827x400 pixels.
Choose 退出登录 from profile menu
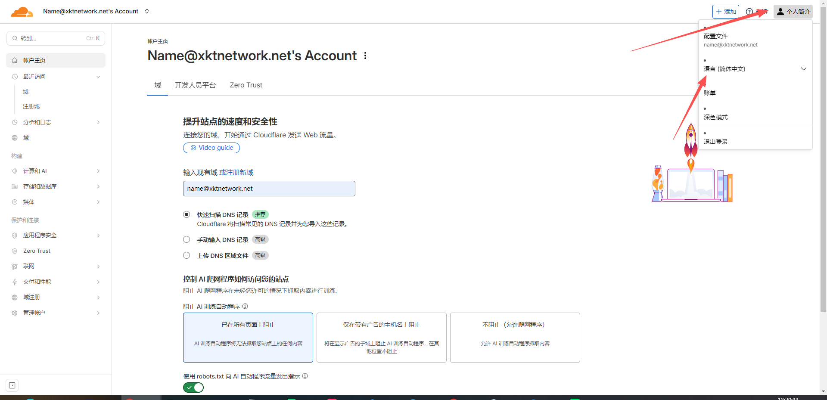(715, 142)
